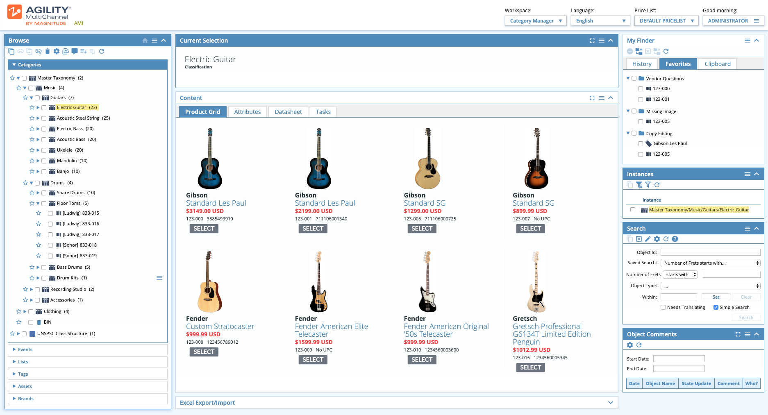Collapse the Vendor Questions folder in Favorites

click(628, 78)
